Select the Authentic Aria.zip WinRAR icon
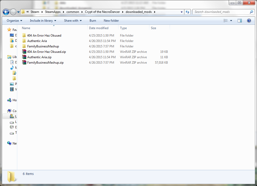Screen dimensions: 257x186 [x=24, y=57]
